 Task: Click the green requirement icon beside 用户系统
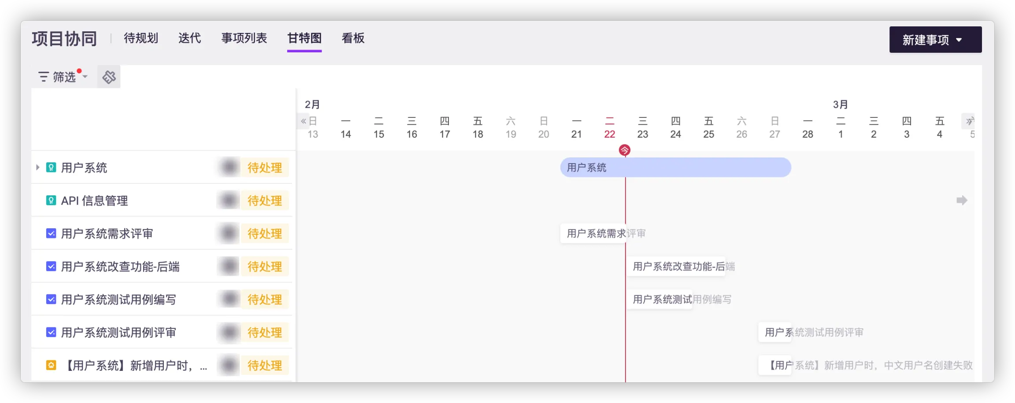click(51, 168)
